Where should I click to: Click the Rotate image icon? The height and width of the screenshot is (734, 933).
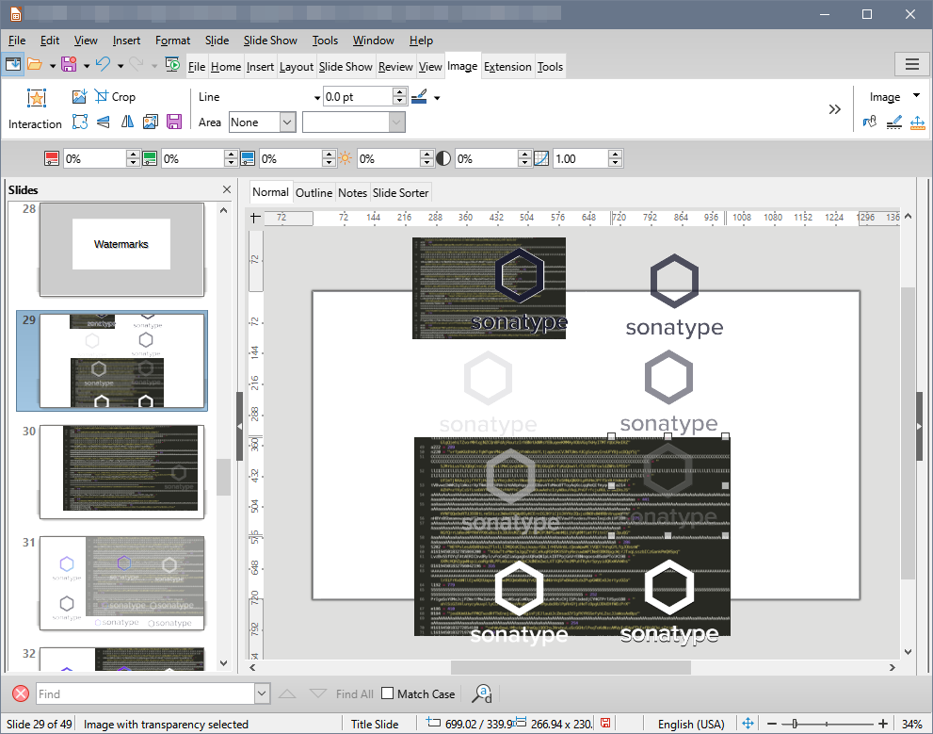point(80,122)
